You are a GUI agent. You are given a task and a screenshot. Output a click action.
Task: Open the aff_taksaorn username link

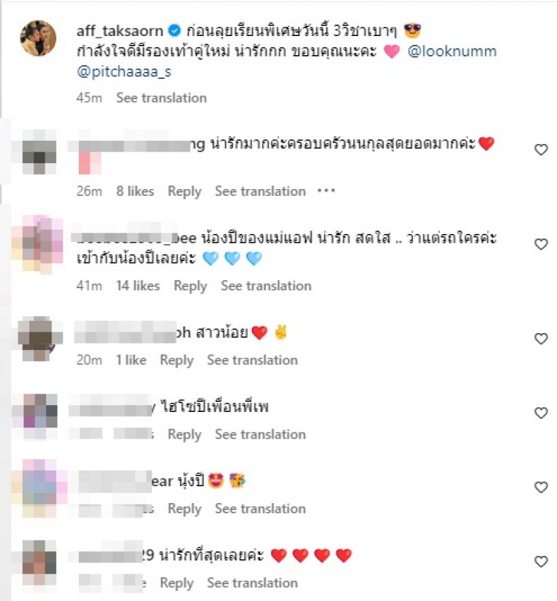tap(120, 31)
